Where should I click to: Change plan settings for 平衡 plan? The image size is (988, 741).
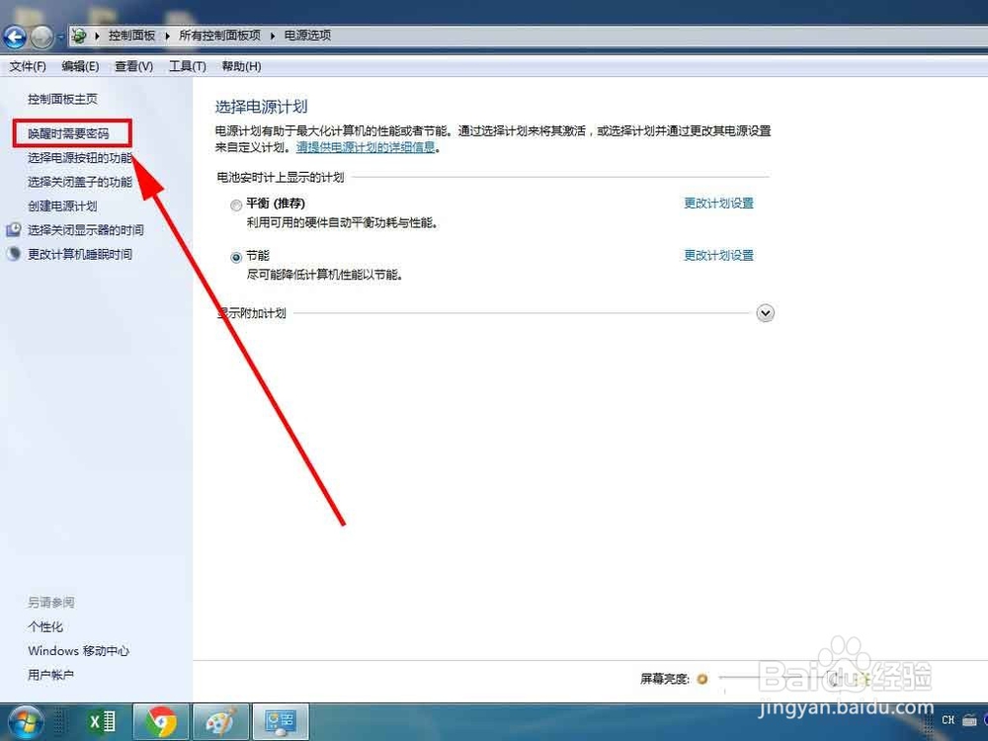(x=719, y=203)
